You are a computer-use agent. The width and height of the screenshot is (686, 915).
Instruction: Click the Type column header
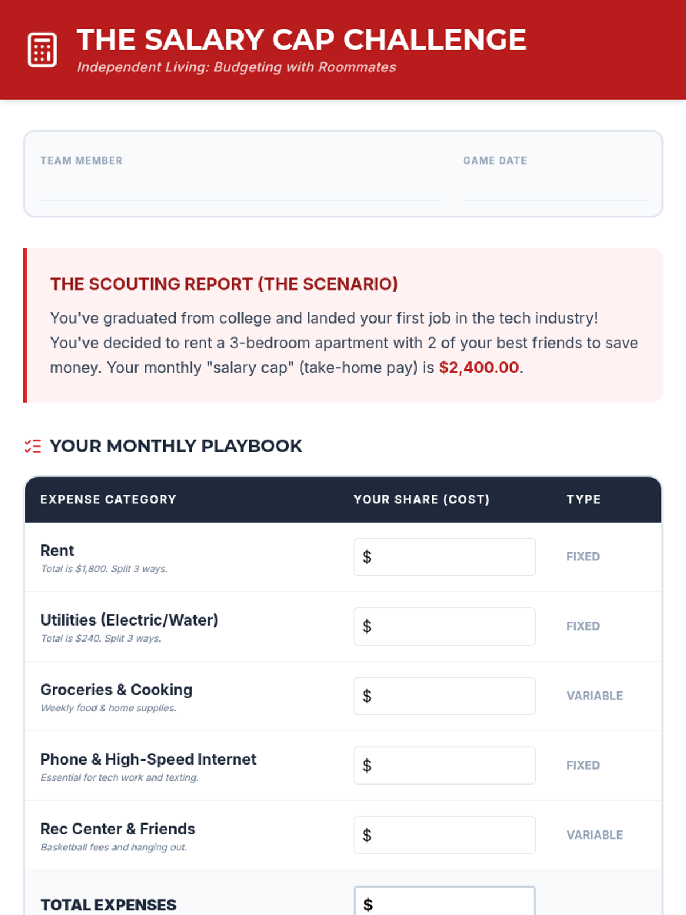pos(583,500)
